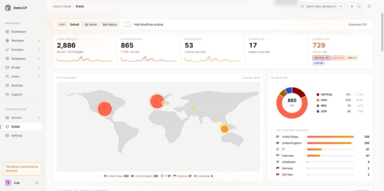Click Download CSV

pyautogui.click(x=358, y=24)
